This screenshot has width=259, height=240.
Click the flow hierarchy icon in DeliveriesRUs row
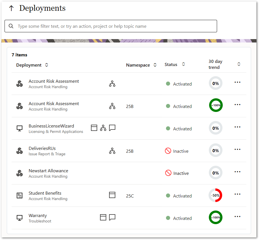(112, 151)
